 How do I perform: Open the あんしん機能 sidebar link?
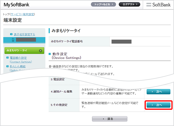18,66
